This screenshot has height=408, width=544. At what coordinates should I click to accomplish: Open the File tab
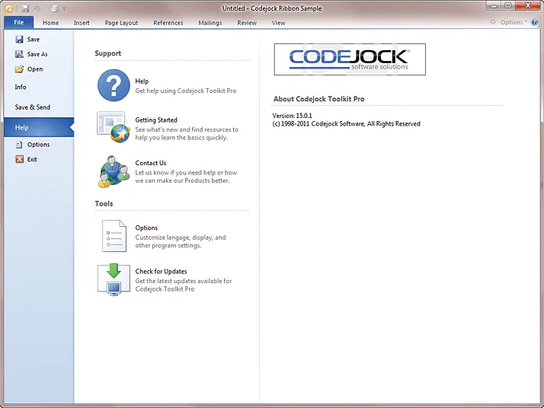click(19, 22)
